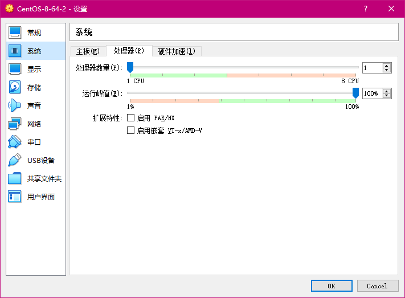
Task: Select 存储 text in the sidebar
Action: pos(34,87)
